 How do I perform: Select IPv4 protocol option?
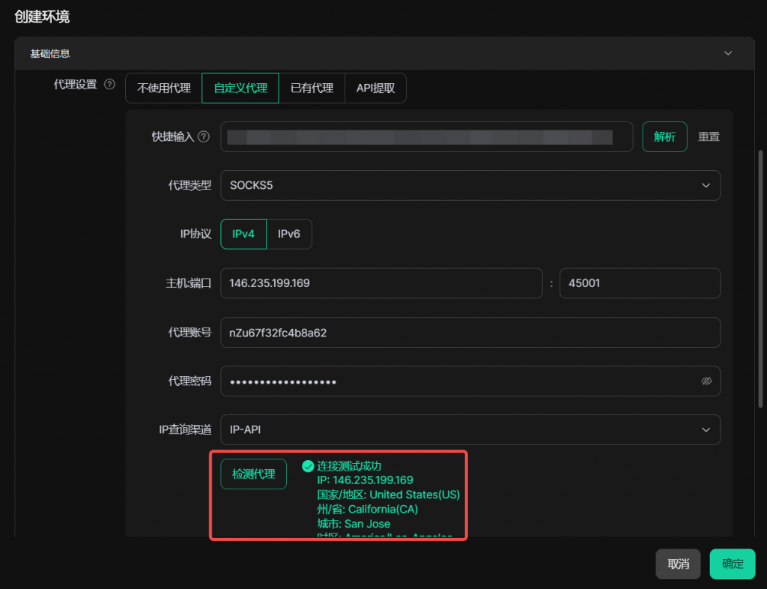[243, 234]
